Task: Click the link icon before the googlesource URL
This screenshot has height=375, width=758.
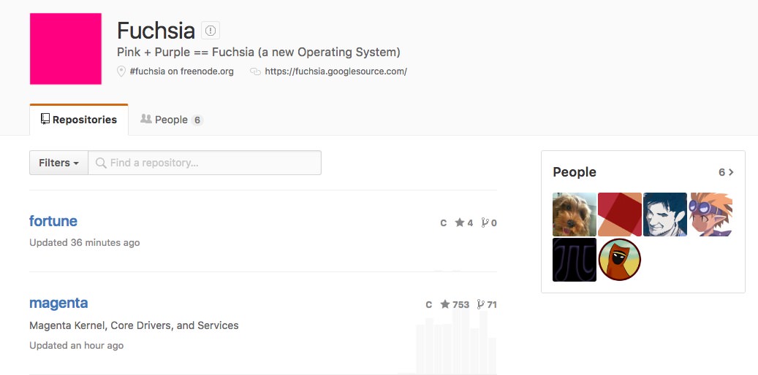Action: [255, 71]
